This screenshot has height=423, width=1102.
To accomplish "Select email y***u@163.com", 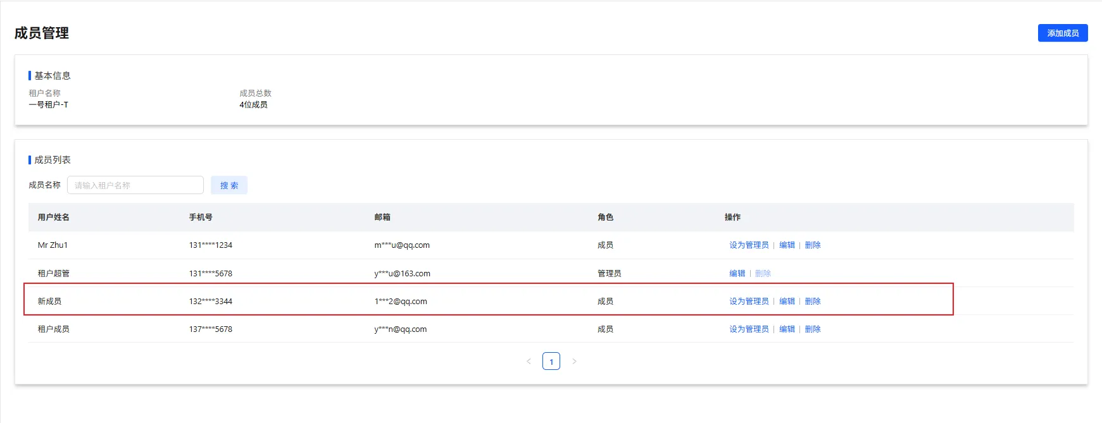I will [x=403, y=274].
